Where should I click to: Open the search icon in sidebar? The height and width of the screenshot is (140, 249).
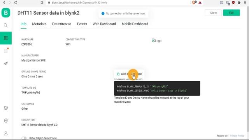click(6, 25)
